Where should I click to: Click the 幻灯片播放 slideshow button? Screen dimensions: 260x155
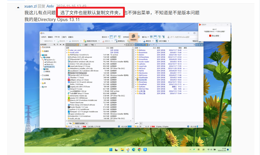click(161, 41)
